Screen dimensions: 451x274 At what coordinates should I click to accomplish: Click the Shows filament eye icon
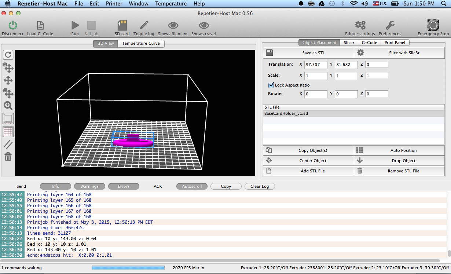(x=173, y=25)
